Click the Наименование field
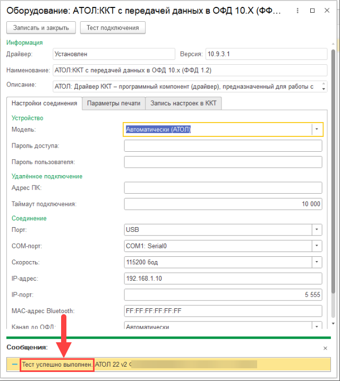Screen dimensions: 340x381 click(190, 70)
